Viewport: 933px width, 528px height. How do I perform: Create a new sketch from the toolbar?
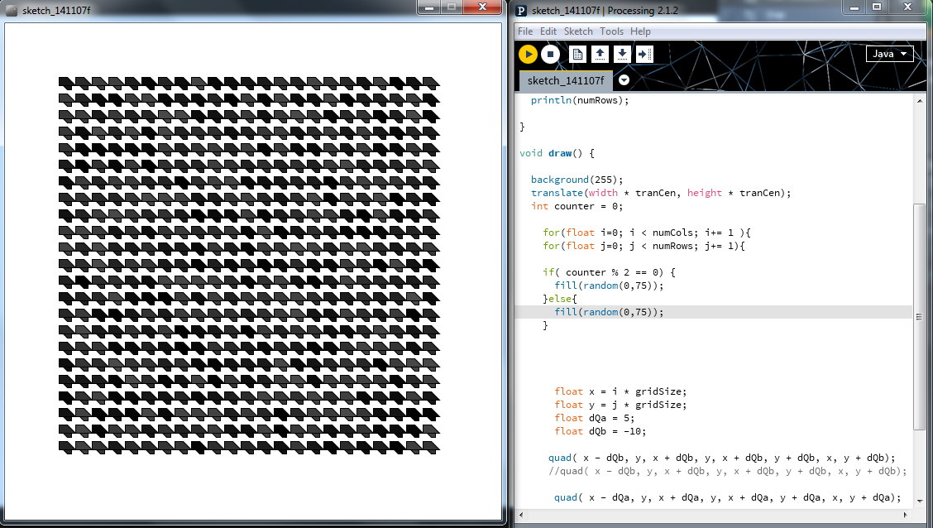click(x=578, y=55)
